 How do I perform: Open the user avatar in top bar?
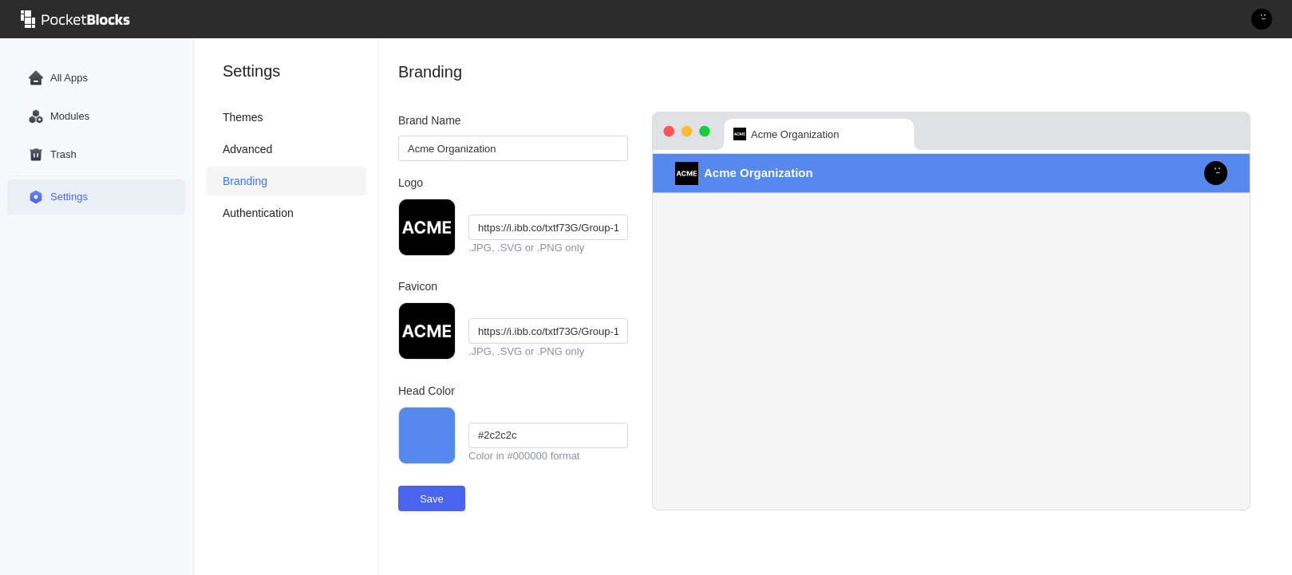tap(1261, 19)
